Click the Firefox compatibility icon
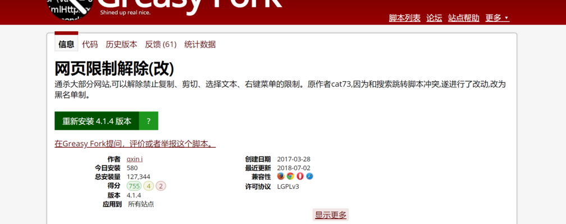The height and width of the screenshot is (224, 566). tap(281, 176)
